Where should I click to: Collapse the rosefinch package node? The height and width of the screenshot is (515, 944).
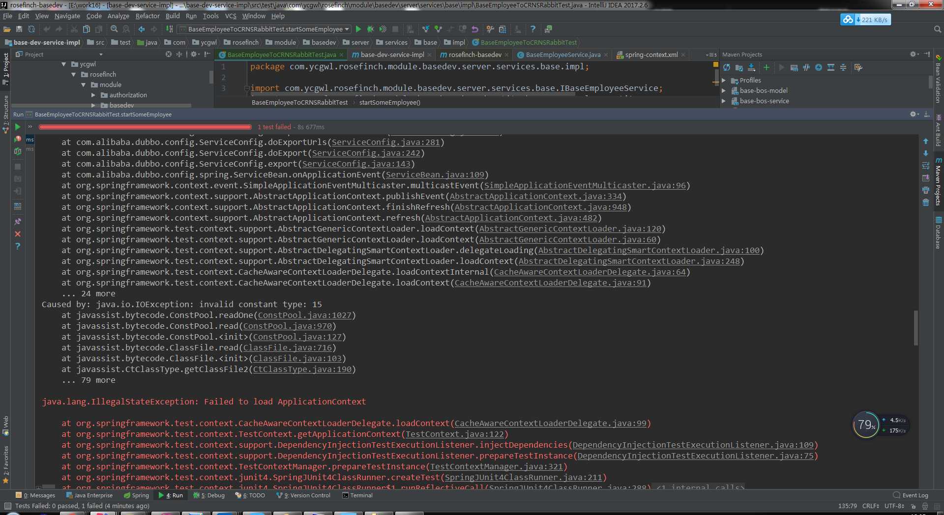coord(74,75)
